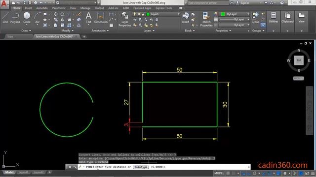Switch to the Layout1 tab

point(23,172)
